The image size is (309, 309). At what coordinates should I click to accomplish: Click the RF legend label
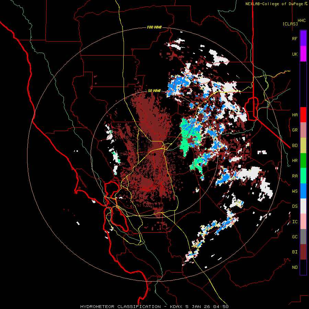pos(295,38)
